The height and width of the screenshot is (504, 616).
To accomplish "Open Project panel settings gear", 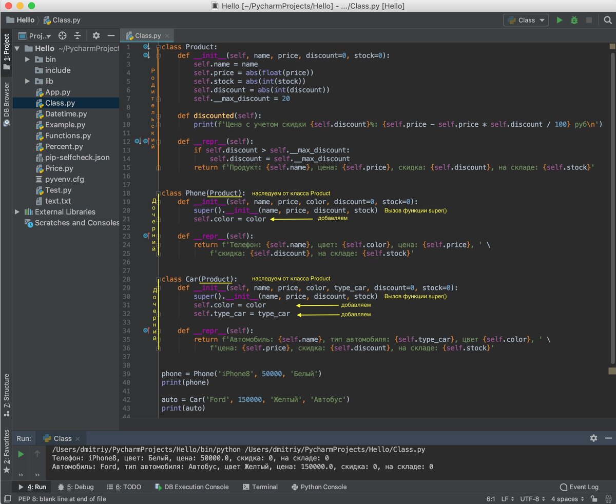I will point(96,36).
